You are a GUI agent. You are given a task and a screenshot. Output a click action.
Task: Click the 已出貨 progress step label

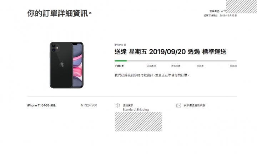click(200, 66)
